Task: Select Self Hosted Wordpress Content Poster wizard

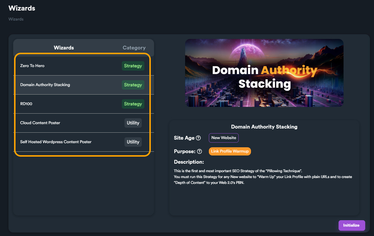Action: pyautogui.click(x=83, y=142)
